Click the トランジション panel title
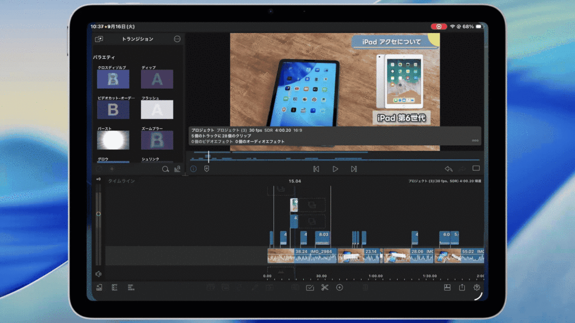 pos(138,39)
